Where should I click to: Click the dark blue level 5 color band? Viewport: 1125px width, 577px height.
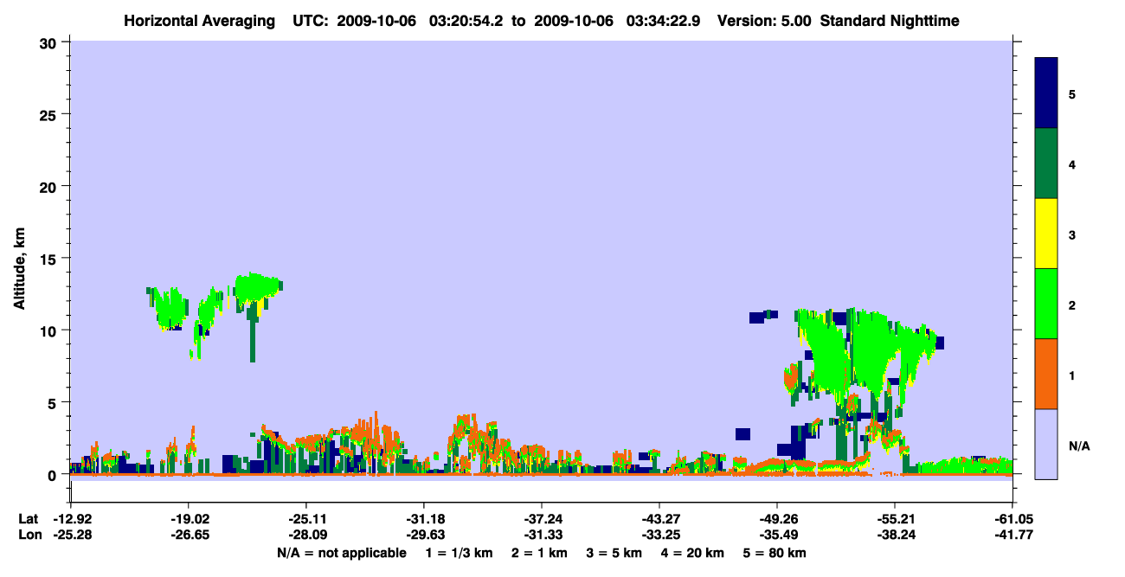[x=1046, y=93]
